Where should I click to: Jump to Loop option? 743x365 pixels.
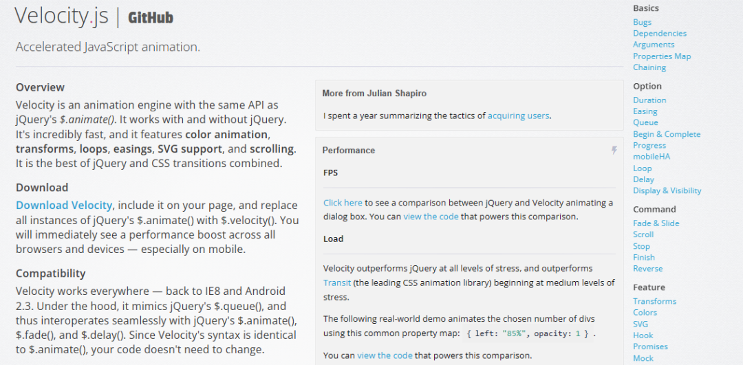pos(642,168)
